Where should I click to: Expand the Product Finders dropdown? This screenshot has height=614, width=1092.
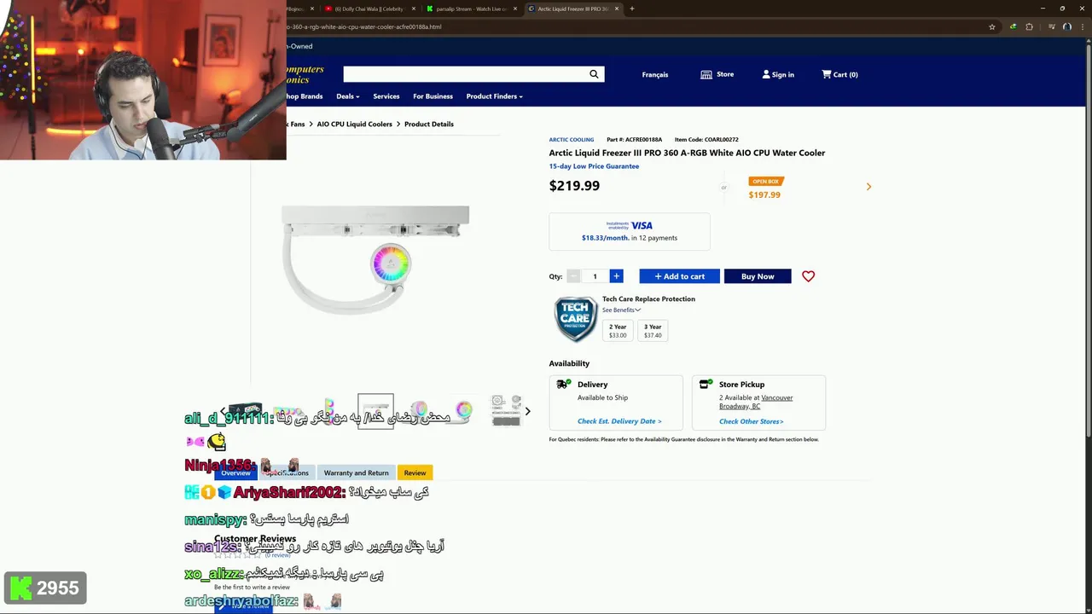pyautogui.click(x=494, y=96)
